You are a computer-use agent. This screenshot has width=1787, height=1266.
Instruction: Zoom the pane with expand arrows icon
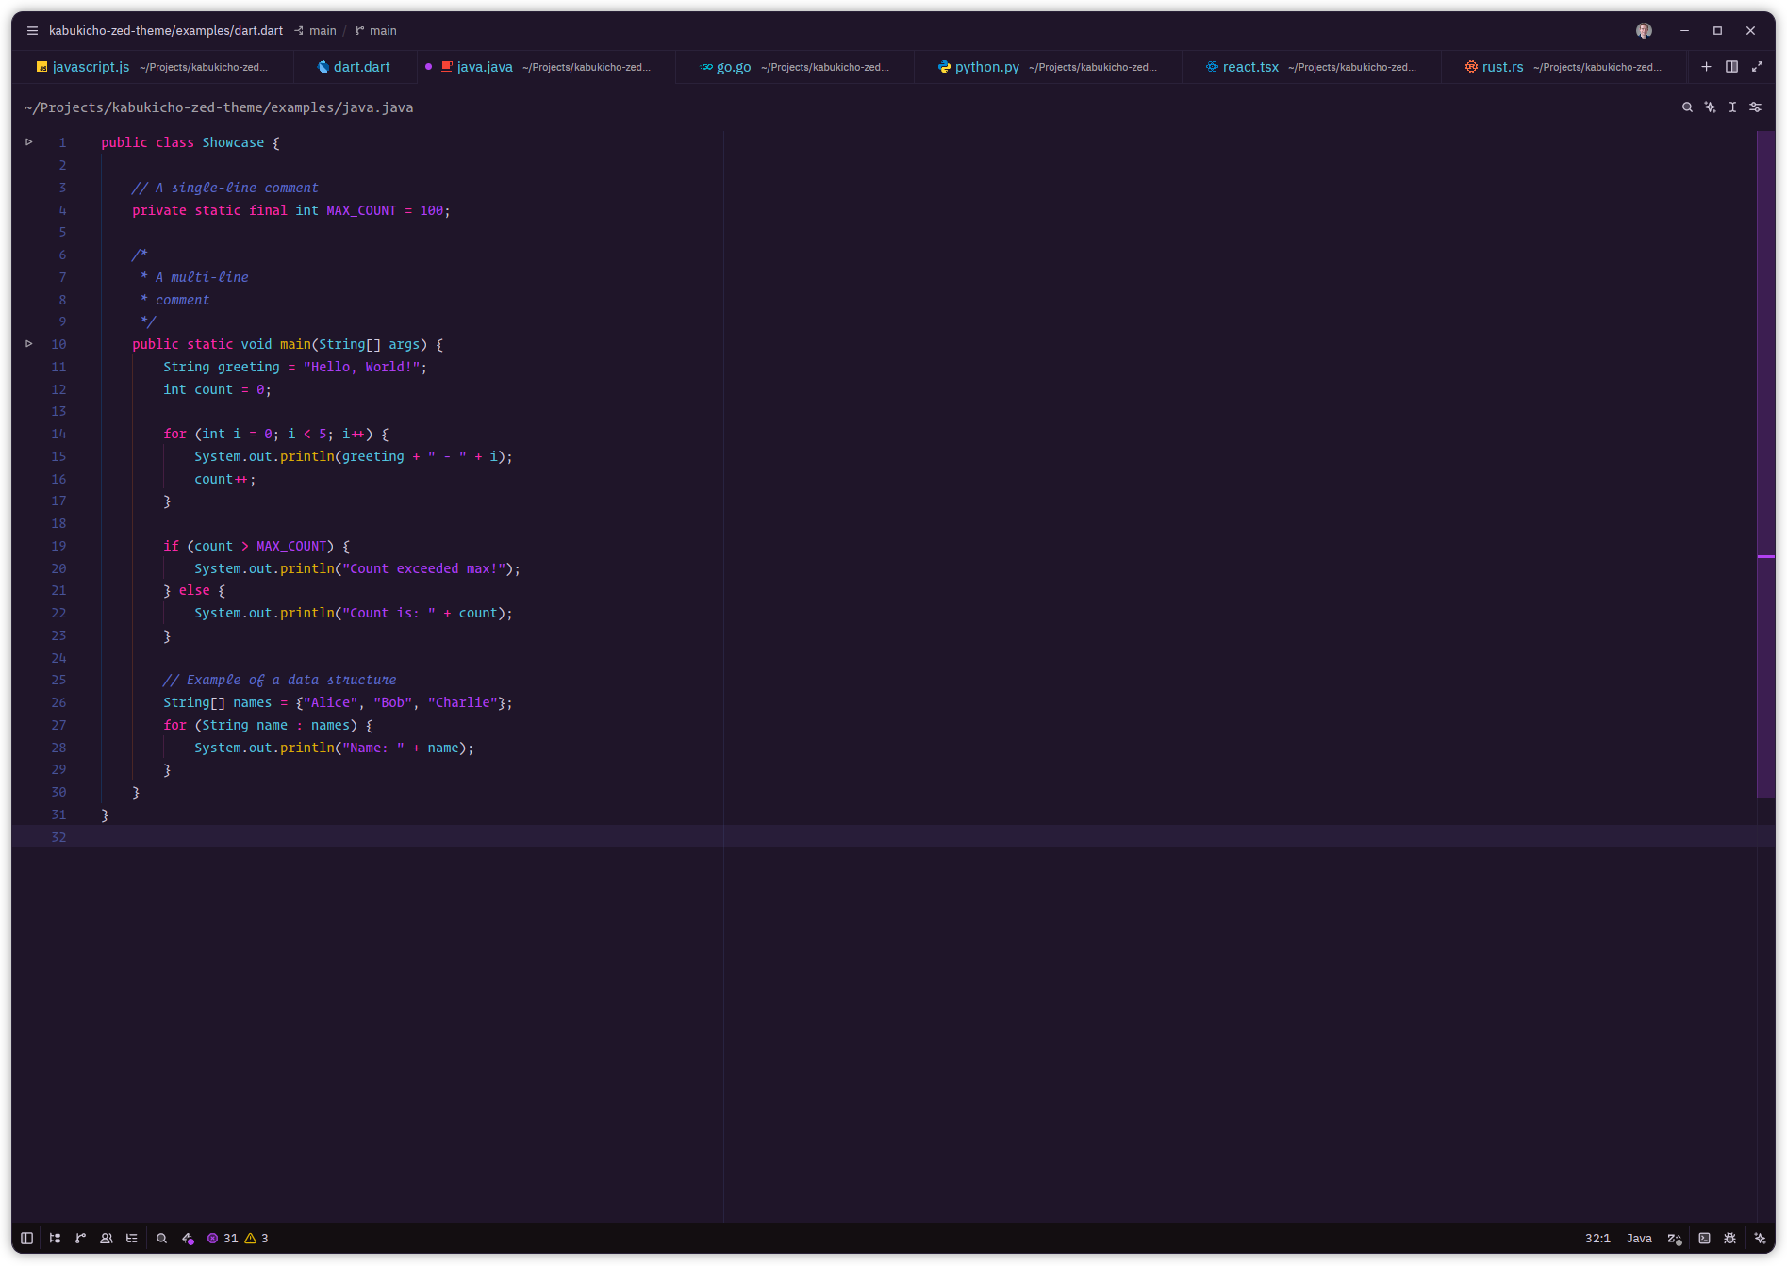pyautogui.click(x=1757, y=67)
